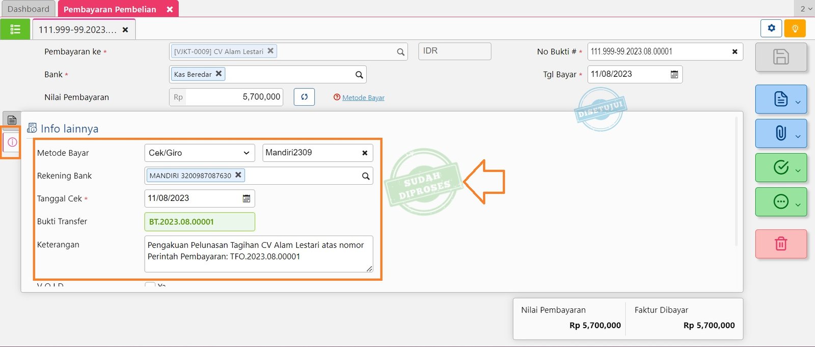Click the search icon in Rekening Bank

coord(365,176)
